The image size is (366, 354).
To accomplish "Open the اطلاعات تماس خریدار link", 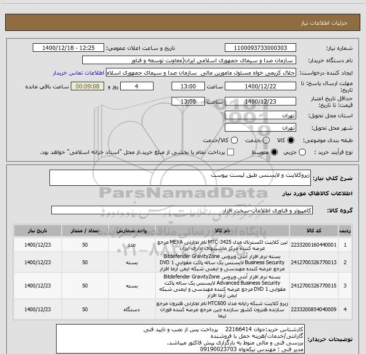I will (x=78, y=73).
